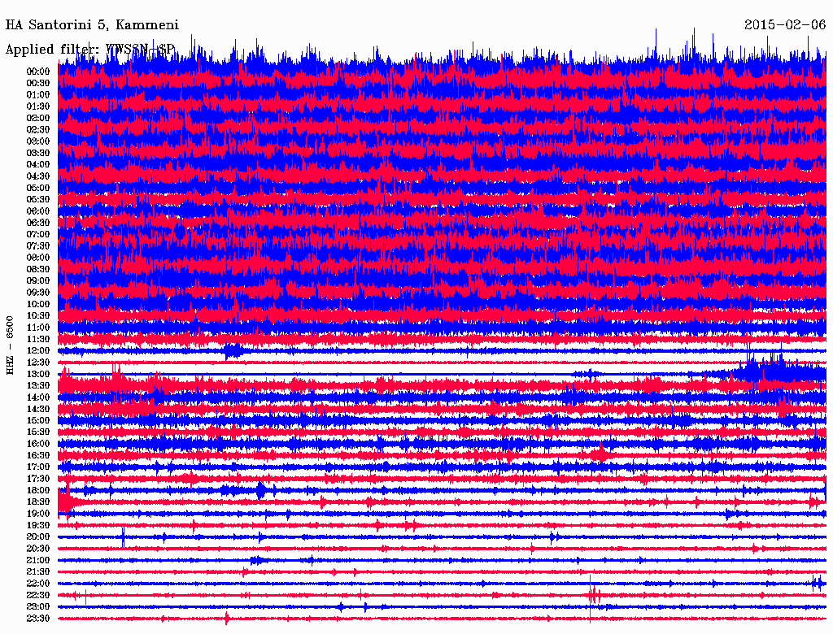Select the 08:00 time label
This screenshot has height=634, width=833.
(x=38, y=258)
